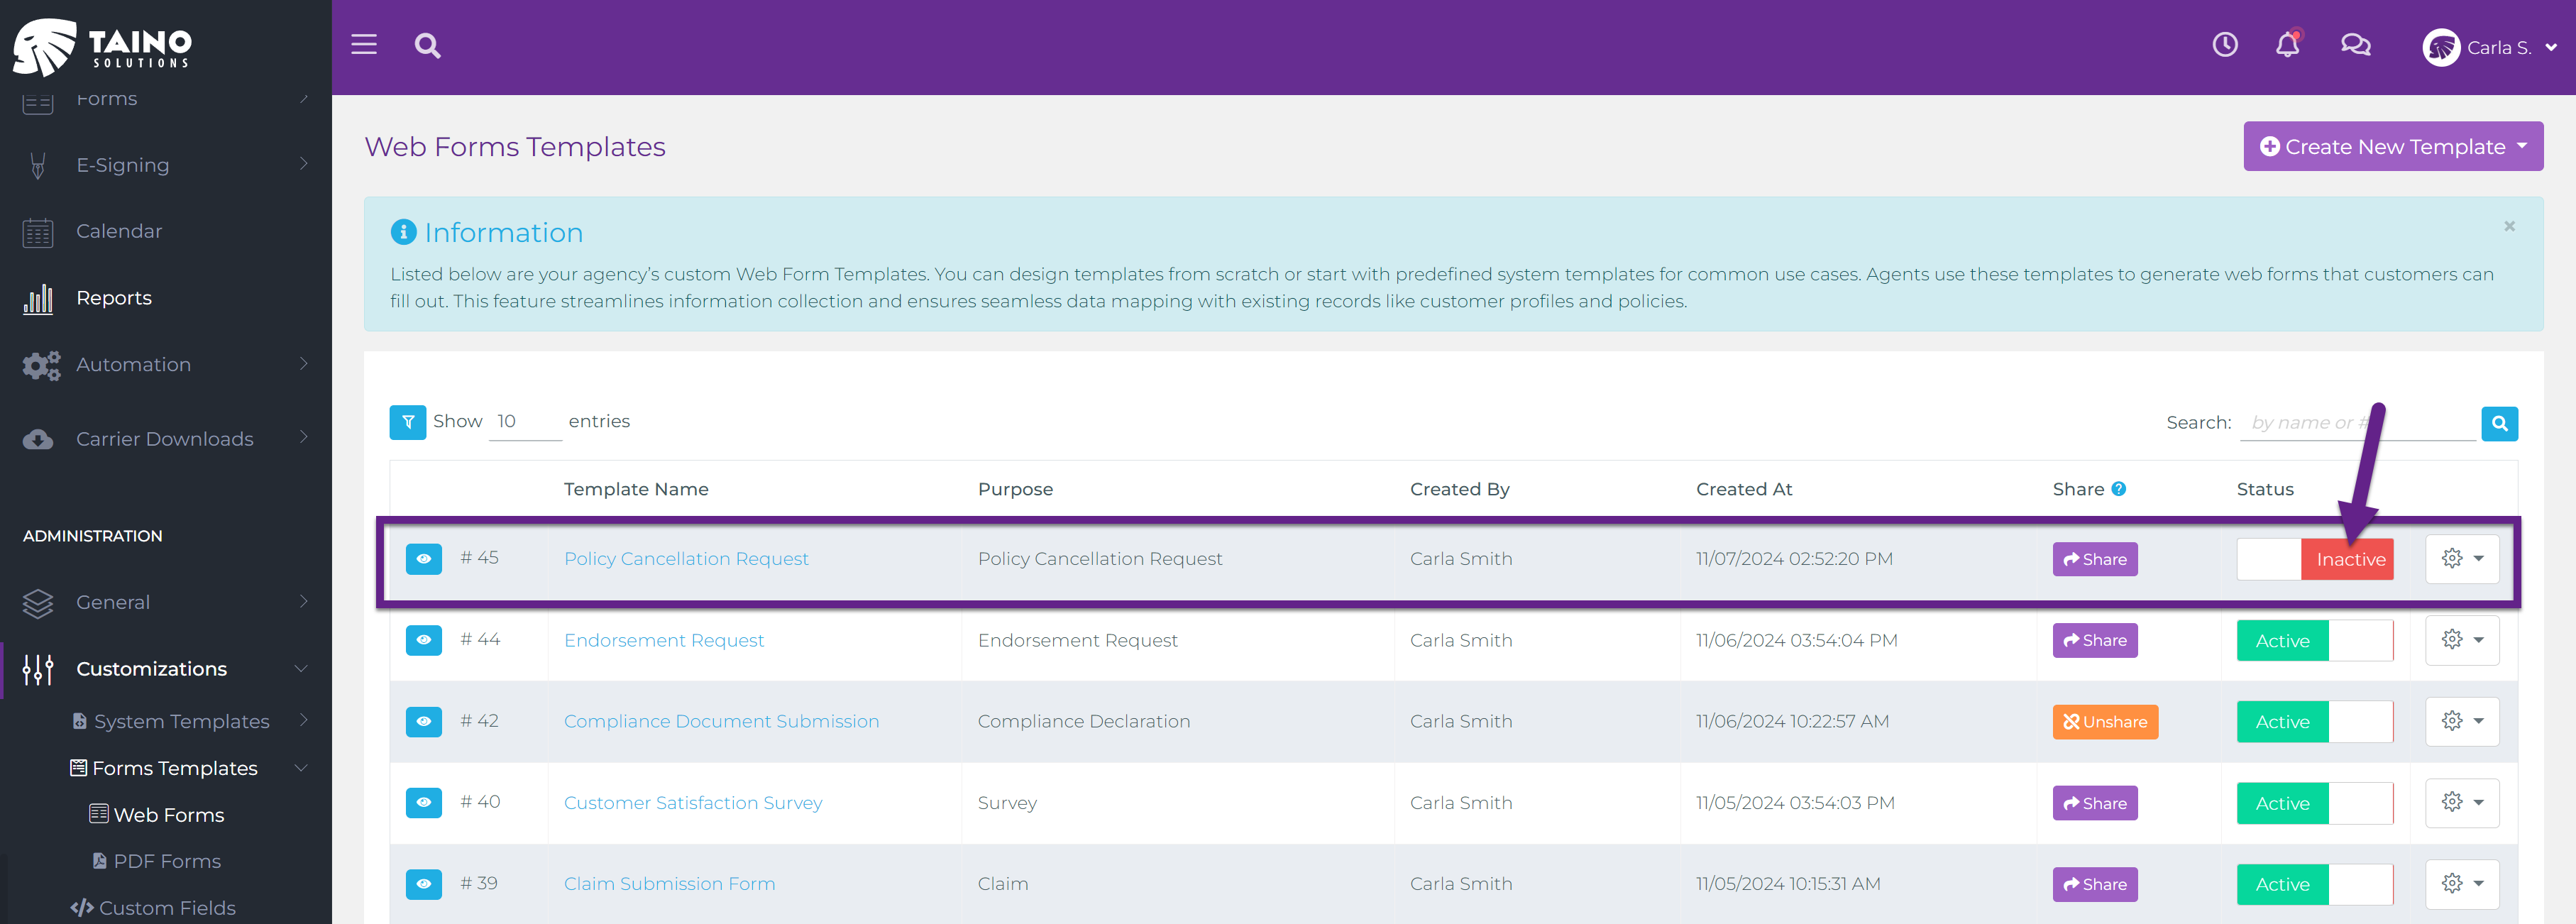Open the clock history icon

click(x=2224, y=45)
